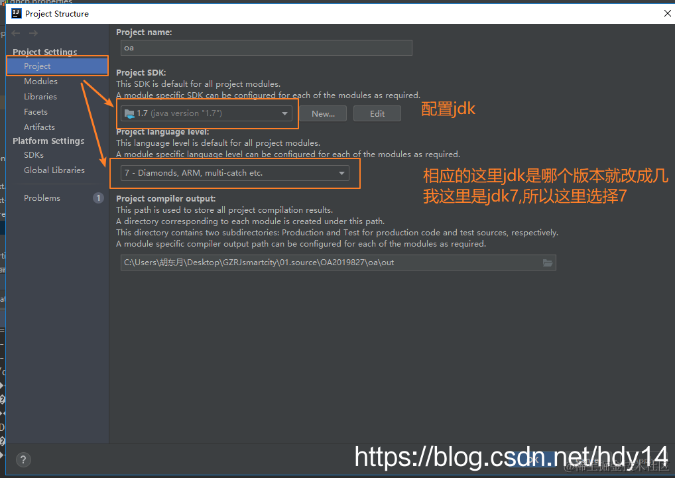Click the IntelliJ logo in title bar
This screenshot has width=675, height=478.
(17, 13)
